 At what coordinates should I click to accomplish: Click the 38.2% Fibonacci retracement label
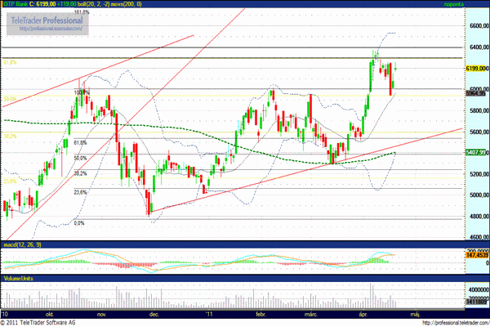[81, 173]
